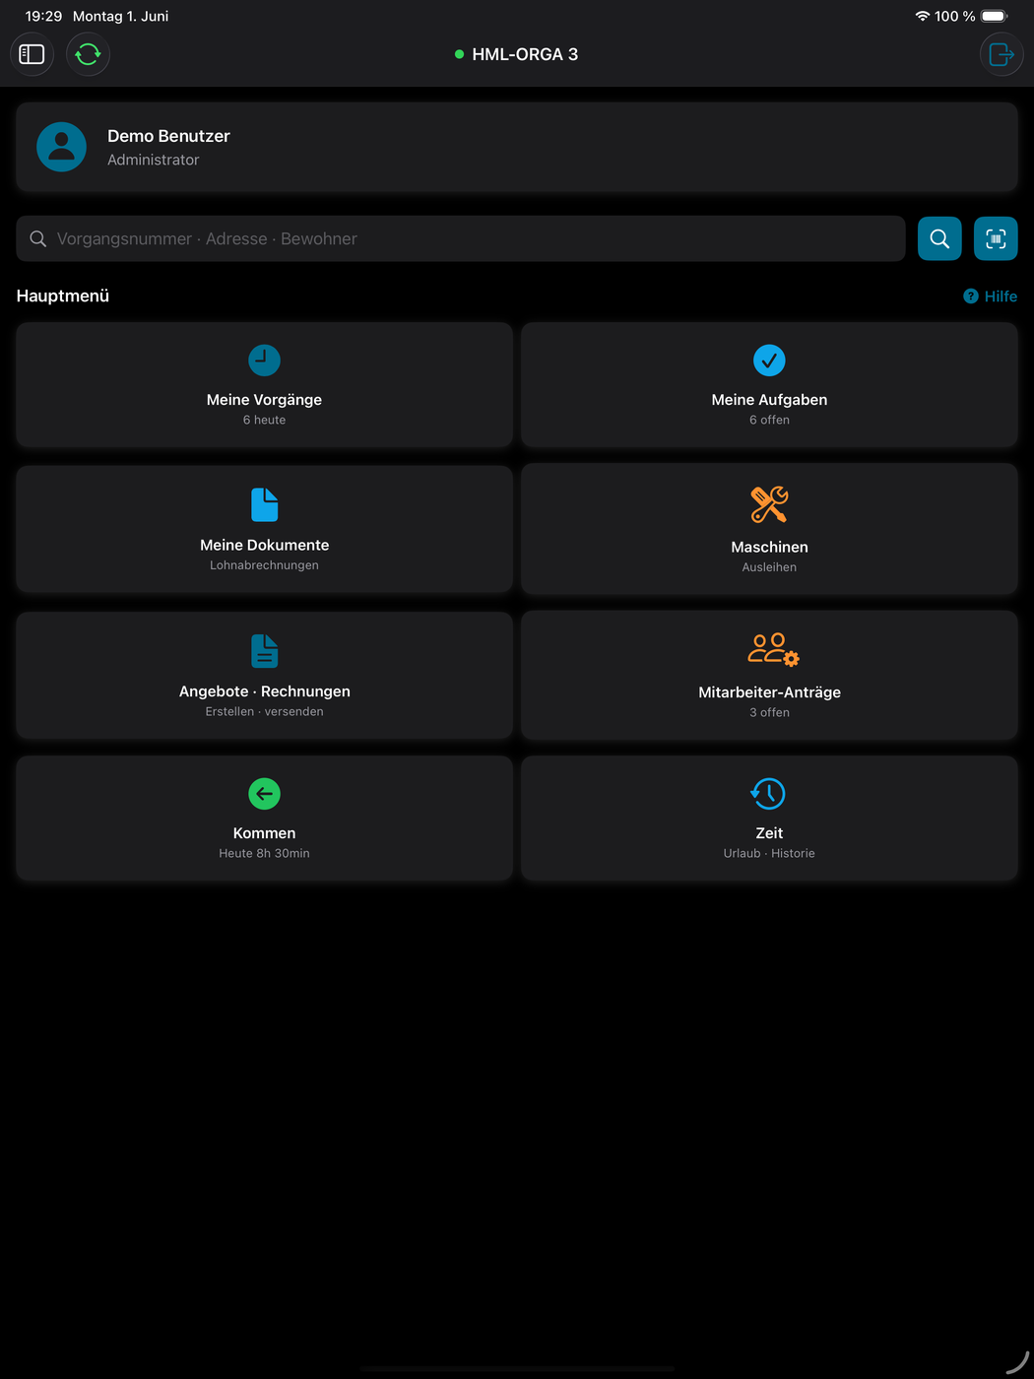This screenshot has width=1034, height=1379.
Task: Tap the Hauptmenü heading
Action: click(x=63, y=295)
